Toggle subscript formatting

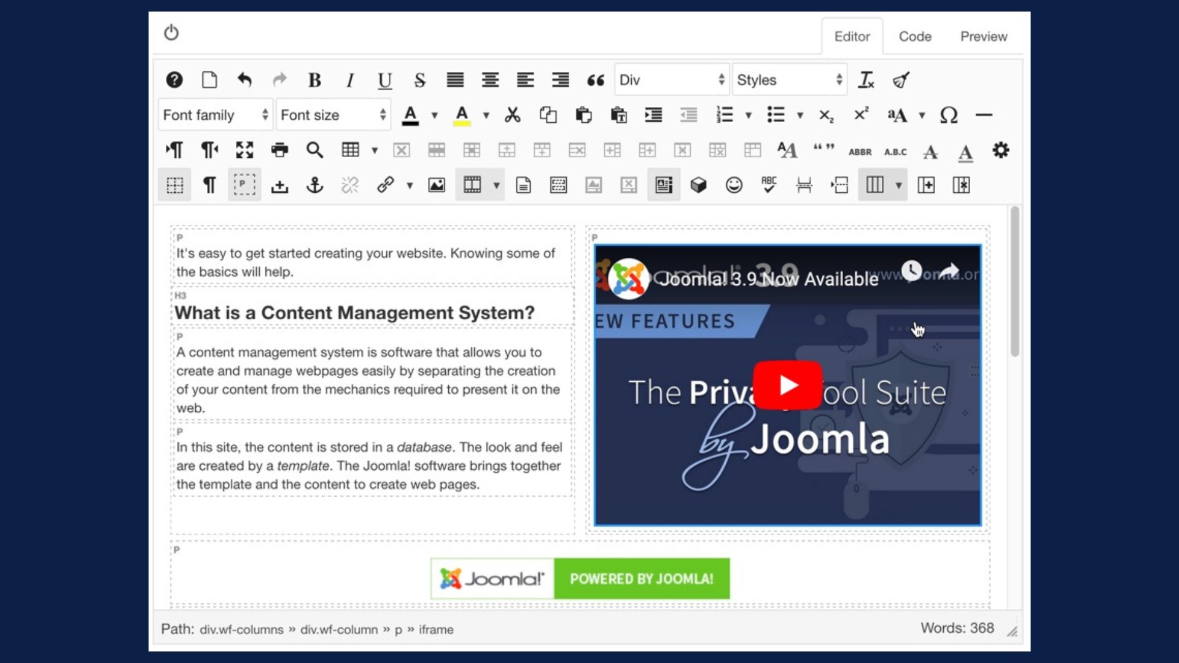pyautogui.click(x=827, y=115)
